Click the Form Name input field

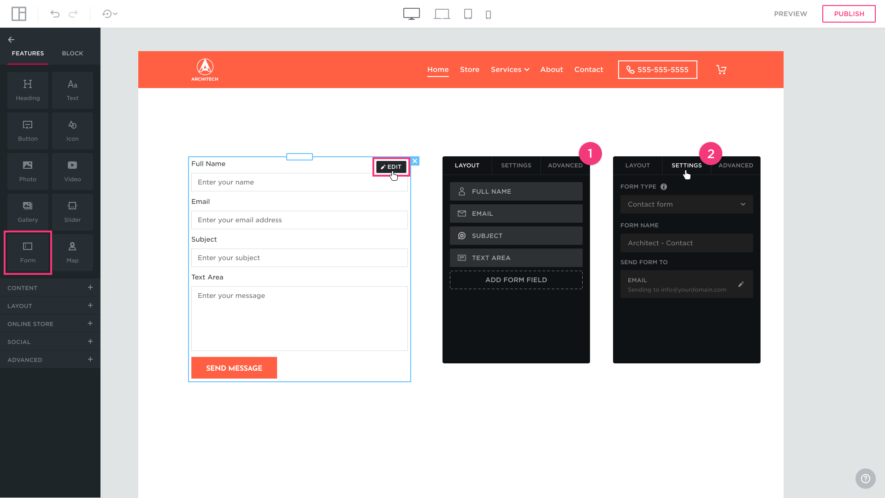coord(686,243)
